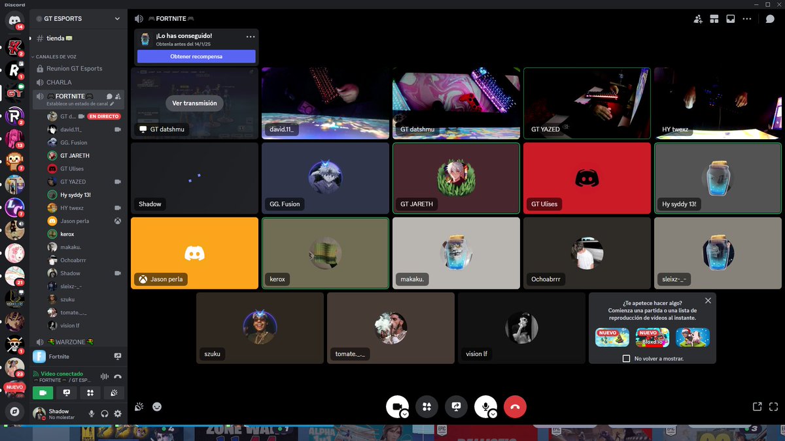Select Jason perla orange participant tile
Screen dimensions: 785x441
(194, 253)
